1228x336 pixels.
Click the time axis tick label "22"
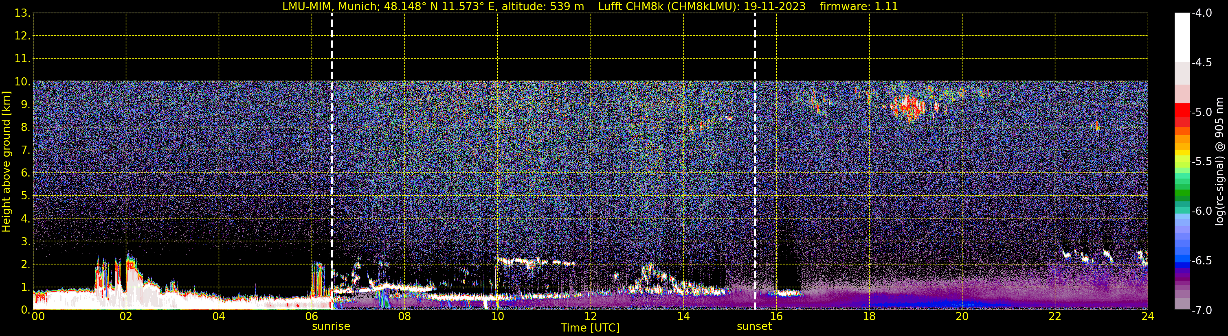[1055, 316]
